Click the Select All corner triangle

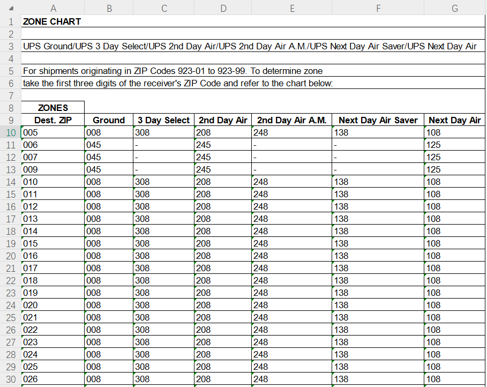click(11, 8)
